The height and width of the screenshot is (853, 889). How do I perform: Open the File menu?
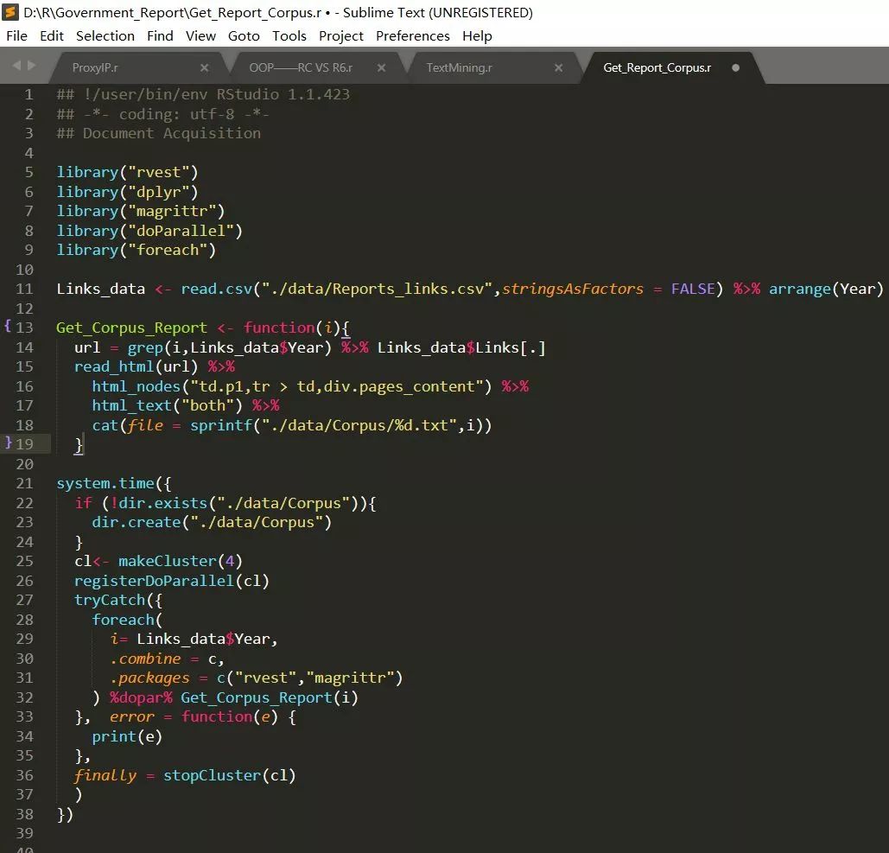(x=16, y=35)
